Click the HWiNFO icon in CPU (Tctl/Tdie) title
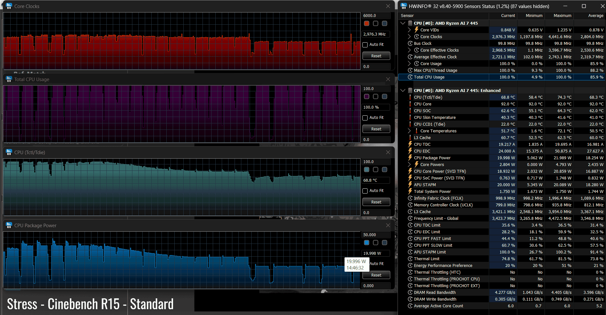The width and height of the screenshot is (606, 315). coord(9,152)
